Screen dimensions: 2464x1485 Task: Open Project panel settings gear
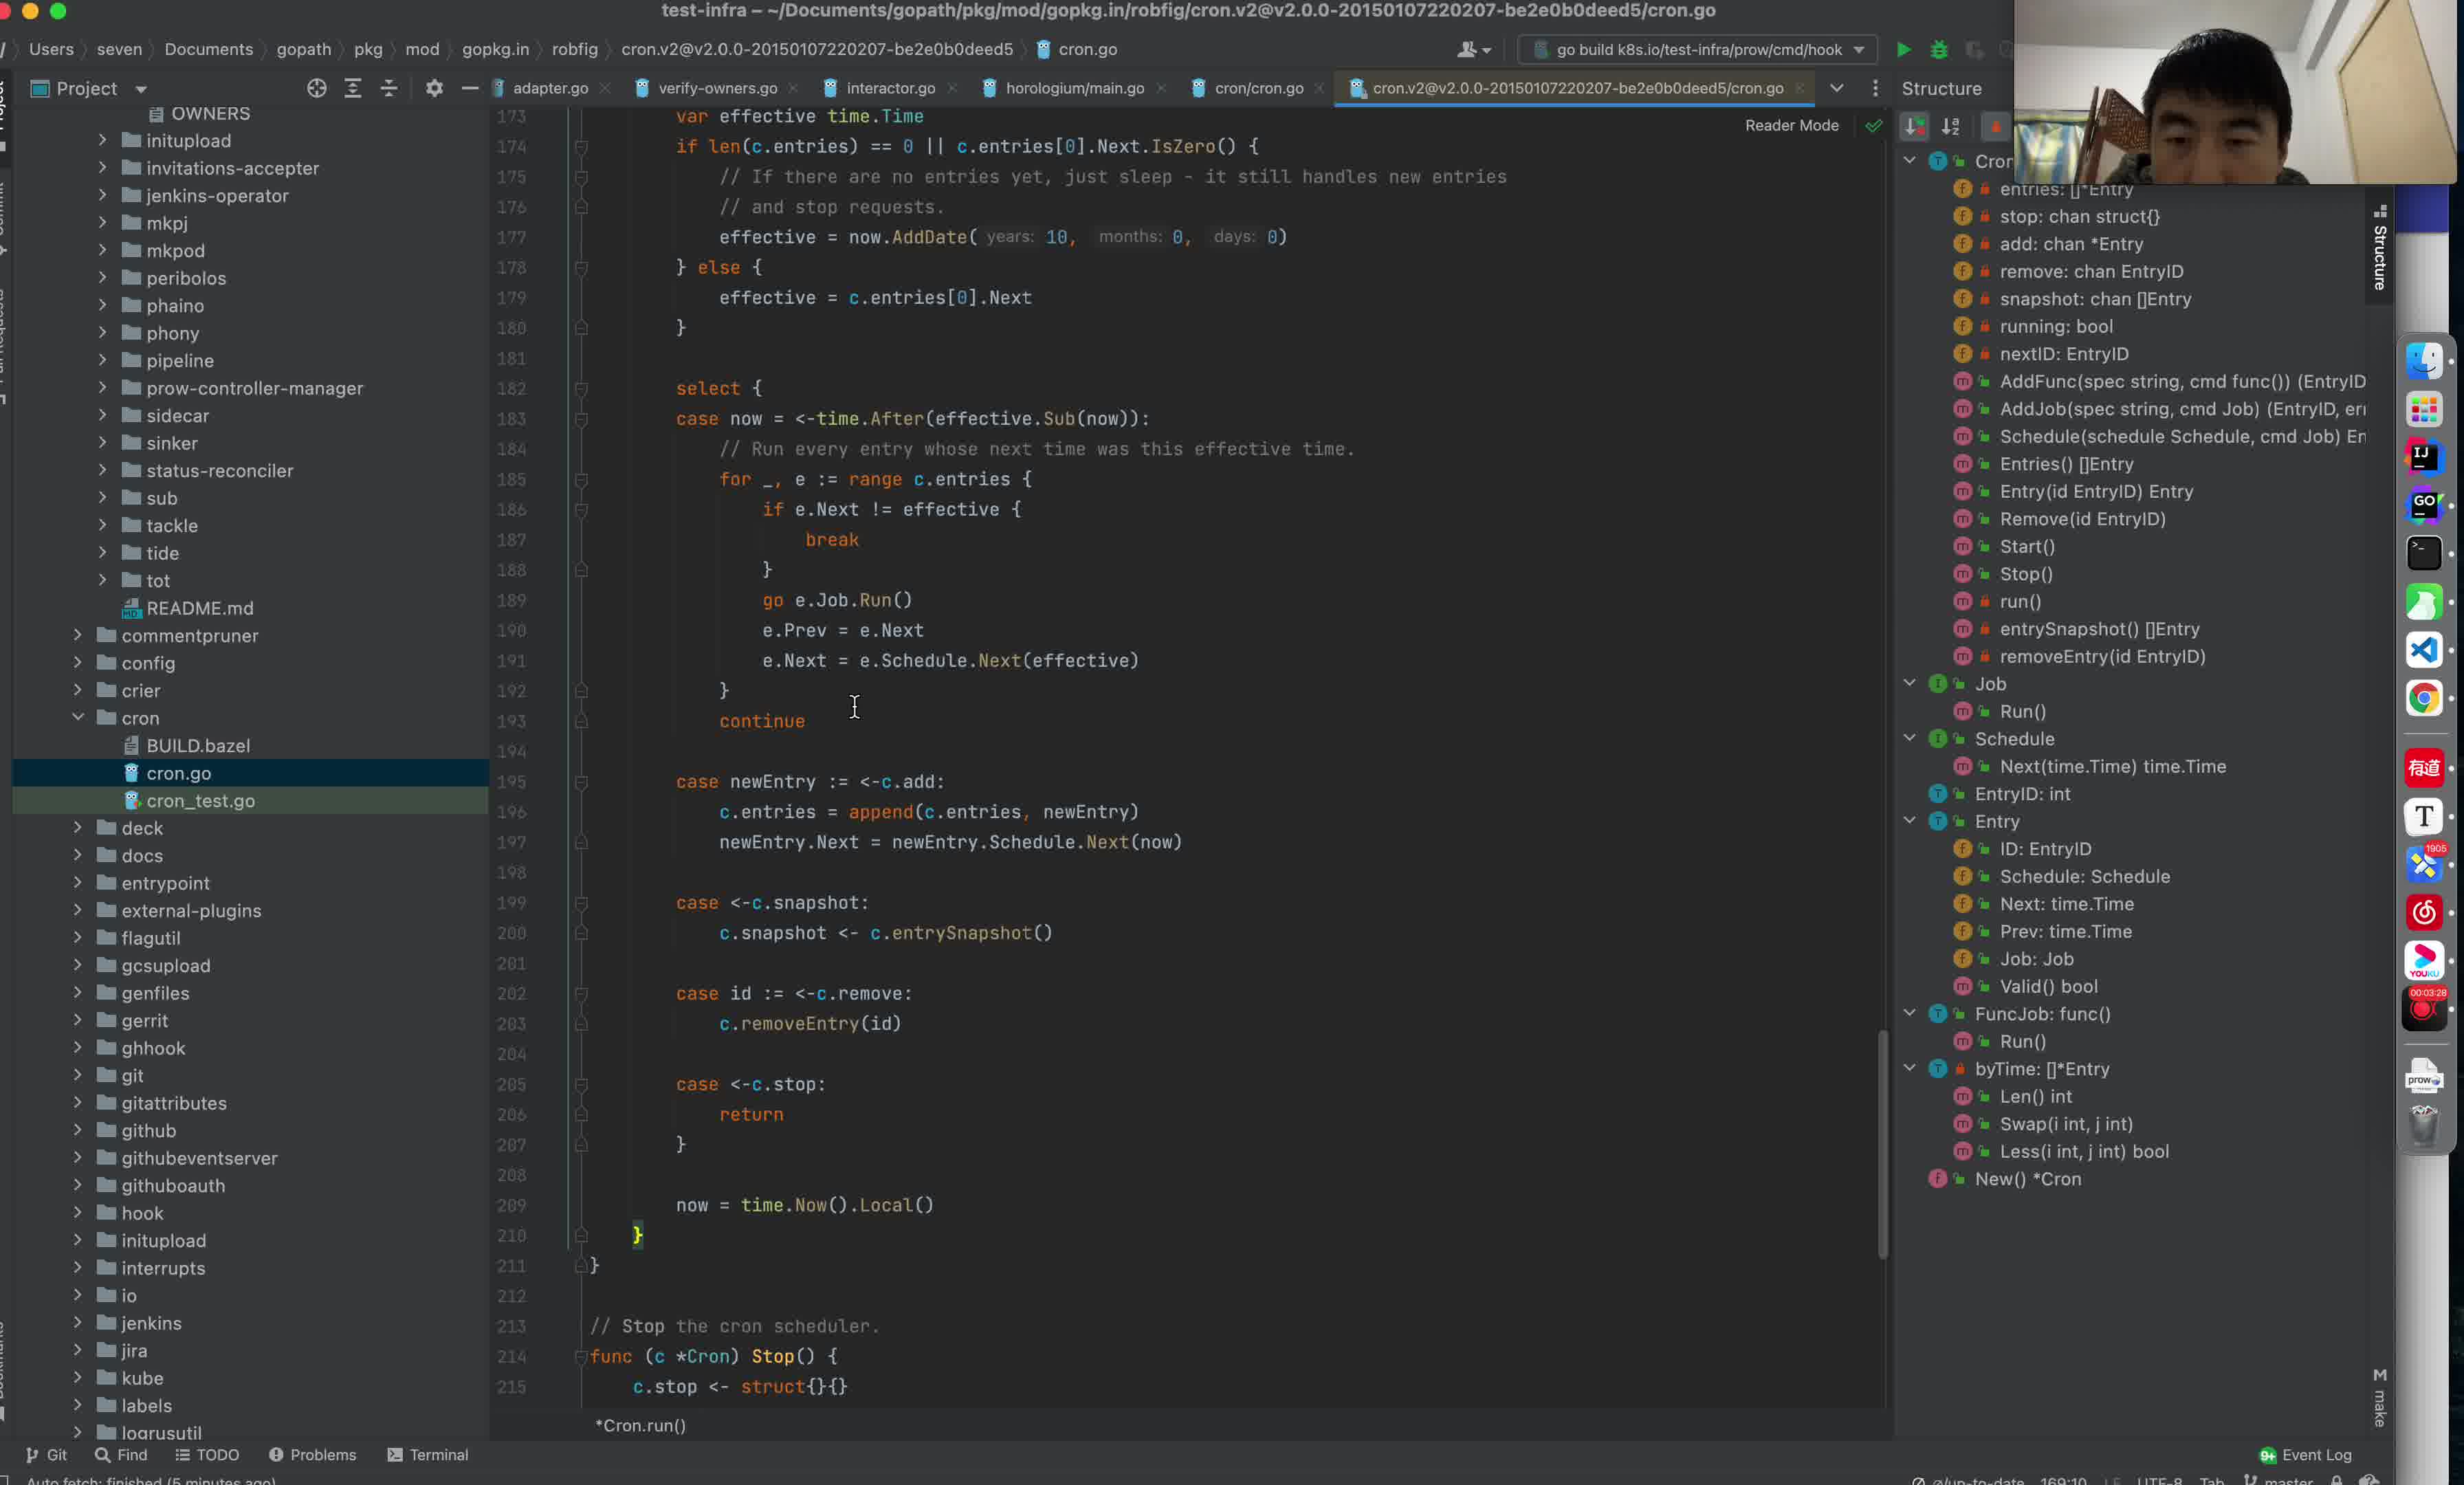[433, 88]
